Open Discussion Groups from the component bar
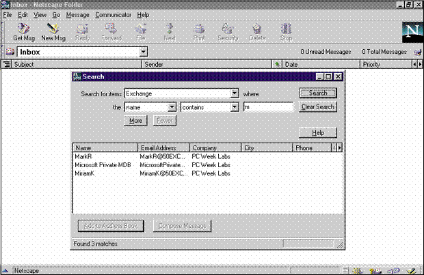 click(x=393, y=271)
